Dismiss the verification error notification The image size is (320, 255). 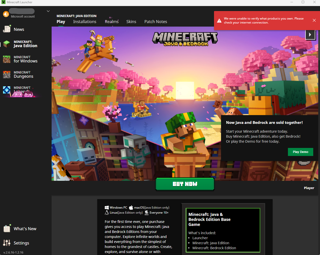(314, 20)
